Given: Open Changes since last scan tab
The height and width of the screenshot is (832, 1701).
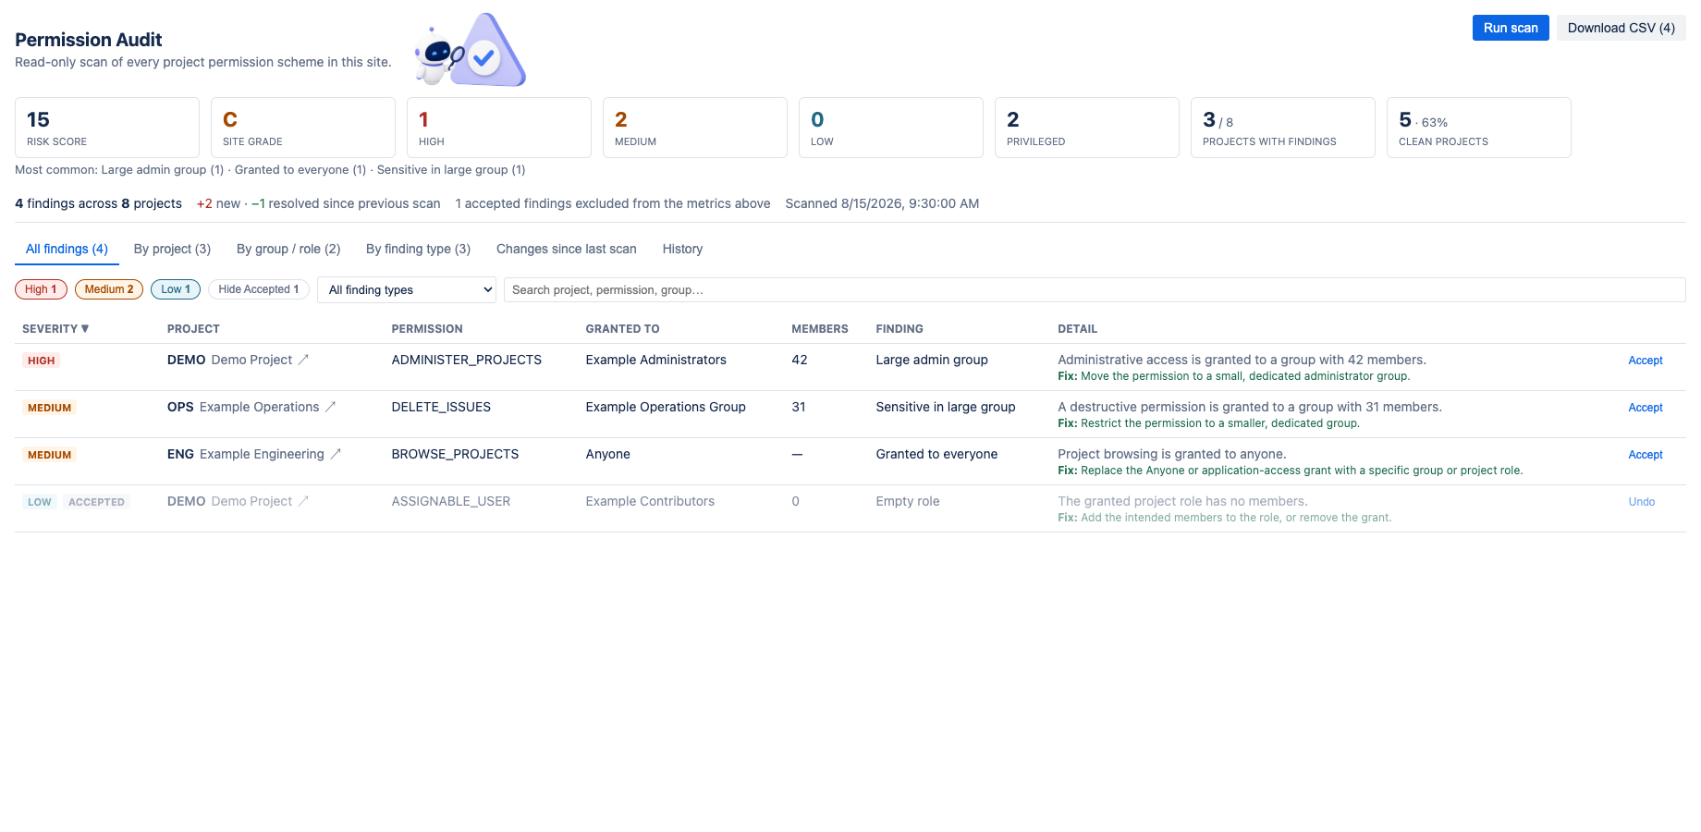Looking at the screenshot, I should point(567,249).
